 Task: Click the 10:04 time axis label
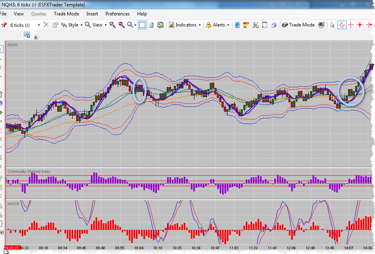pyautogui.click(x=139, y=248)
